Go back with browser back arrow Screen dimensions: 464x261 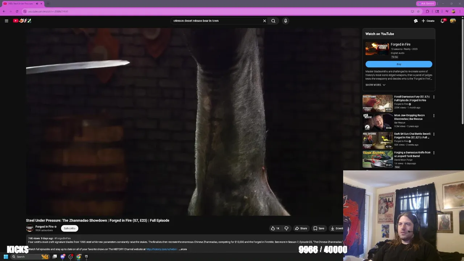point(4,11)
